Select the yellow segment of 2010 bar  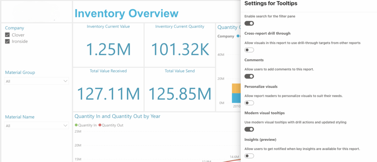click(236, 88)
